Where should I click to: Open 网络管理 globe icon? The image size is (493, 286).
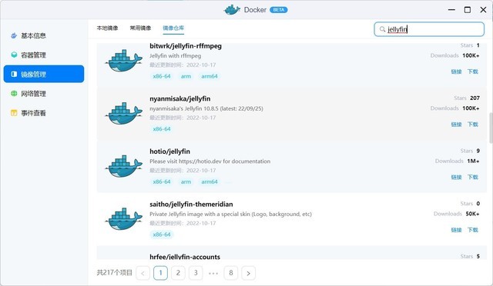tap(14, 93)
